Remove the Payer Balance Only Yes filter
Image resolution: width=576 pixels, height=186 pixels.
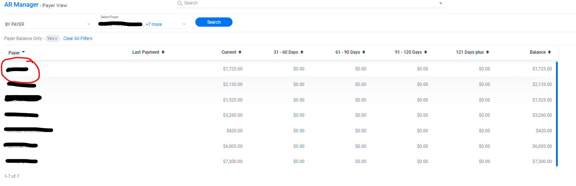coord(56,39)
